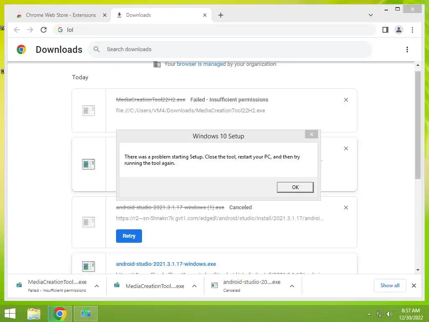Expand options for failed MediaCreationTool shelf item
The height and width of the screenshot is (322, 429).
(97, 286)
